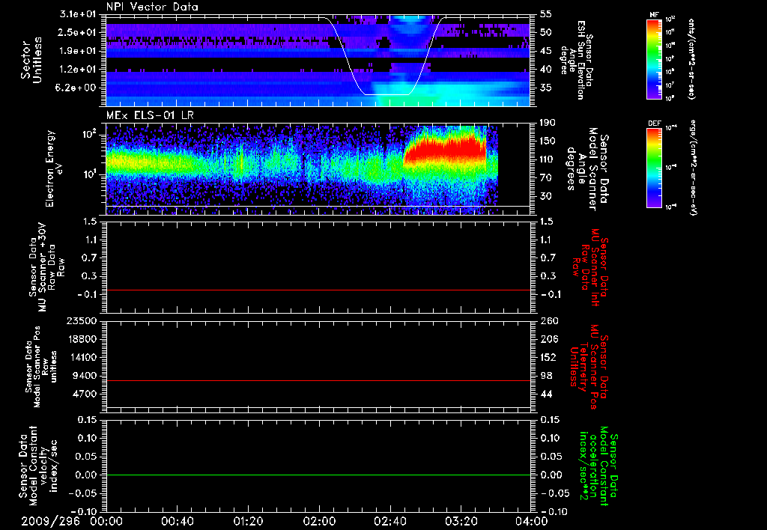Click the green line in velocity plot
767x530 pixels.
(318, 475)
